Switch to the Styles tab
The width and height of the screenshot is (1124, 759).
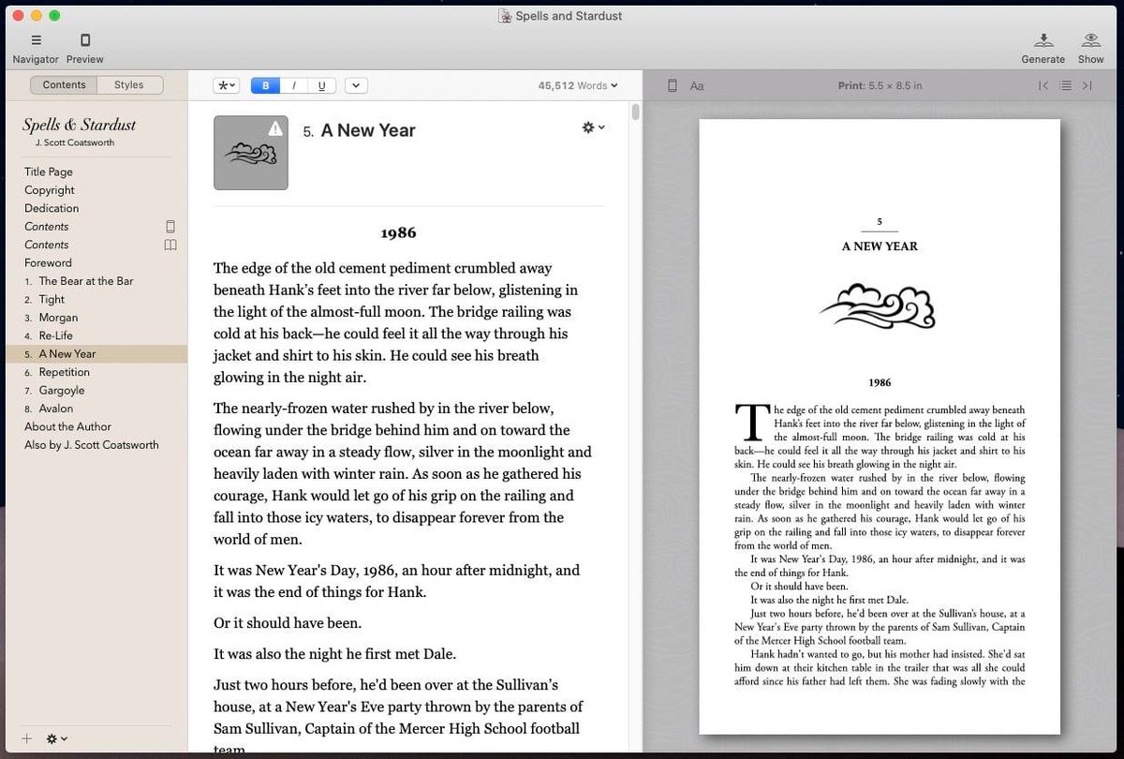[x=130, y=84]
